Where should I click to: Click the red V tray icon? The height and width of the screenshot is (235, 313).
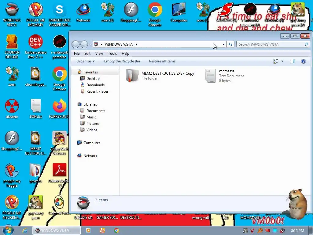(252, 231)
